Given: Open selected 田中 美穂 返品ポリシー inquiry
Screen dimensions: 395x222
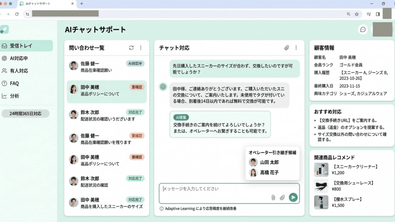Looking at the screenshot, I should (x=107, y=92).
